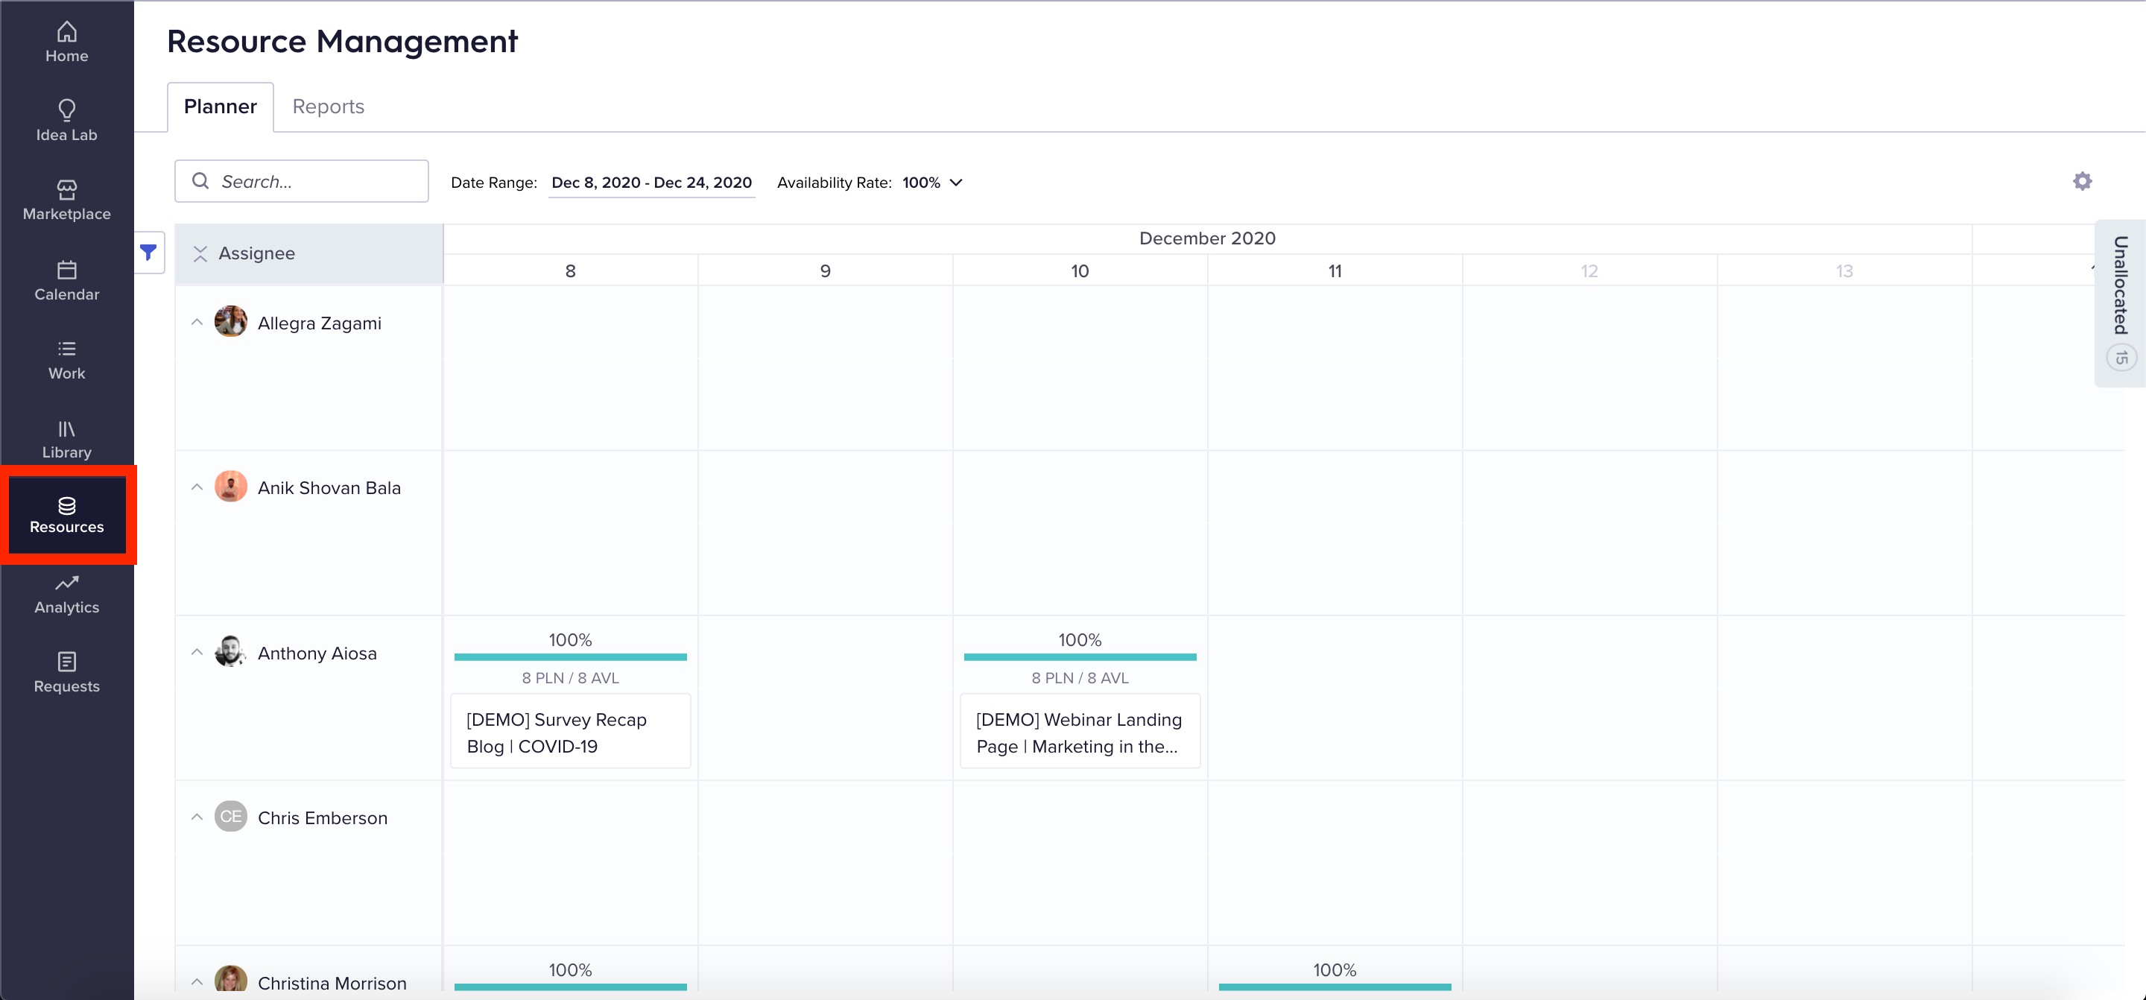2146x1000 pixels.
Task: Collapse Anik Shovan Bala's row
Action: pos(197,487)
